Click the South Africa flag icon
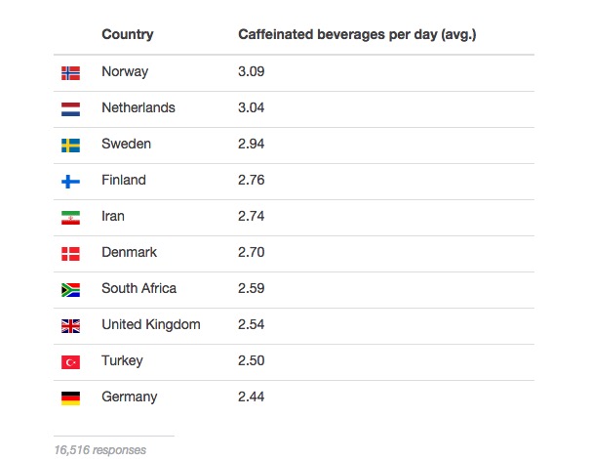 point(70,289)
